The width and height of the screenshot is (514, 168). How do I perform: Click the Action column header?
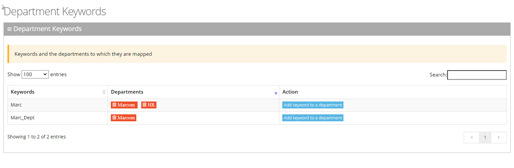coord(290,92)
